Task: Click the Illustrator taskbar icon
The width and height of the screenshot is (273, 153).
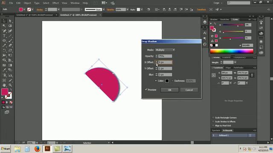Action: click(x=47, y=149)
